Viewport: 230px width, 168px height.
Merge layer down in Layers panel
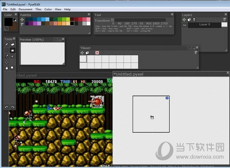point(194,20)
